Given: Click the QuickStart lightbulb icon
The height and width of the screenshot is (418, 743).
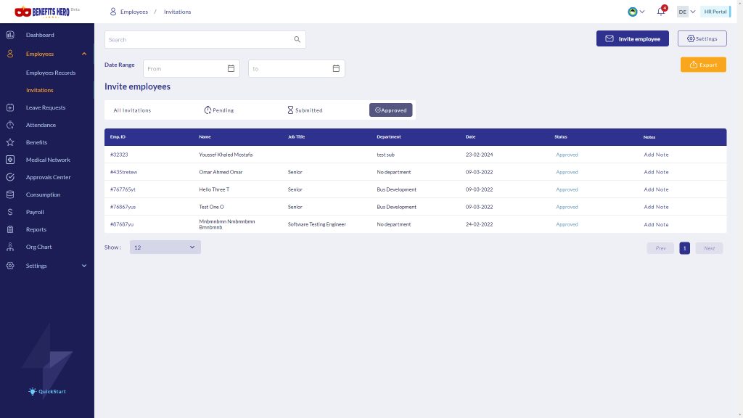Looking at the screenshot, I should pyautogui.click(x=32, y=391).
